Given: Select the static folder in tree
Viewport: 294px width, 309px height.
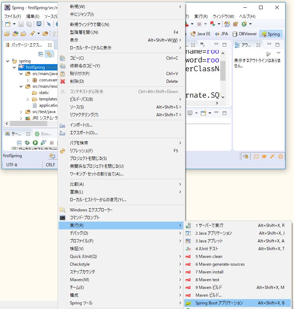Looking at the screenshot, I should 41,93.
